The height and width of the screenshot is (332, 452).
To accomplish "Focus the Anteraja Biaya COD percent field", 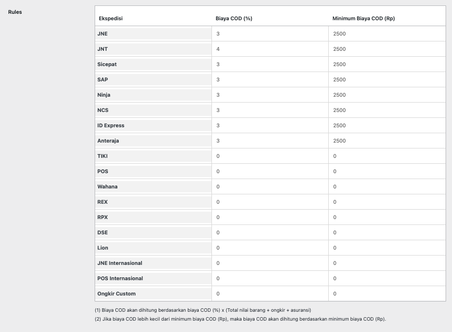I will click(x=270, y=141).
